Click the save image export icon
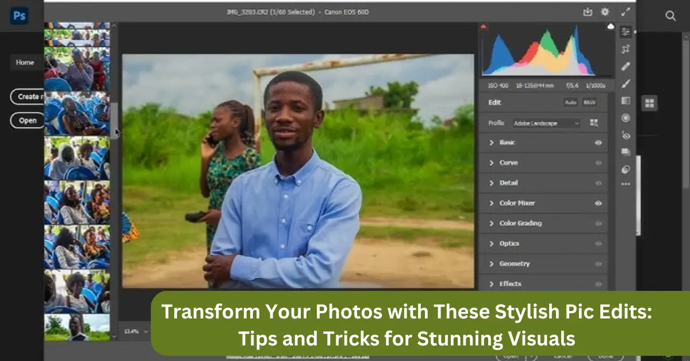The height and width of the screenshot is (361, 690). (x=587, y=11)
